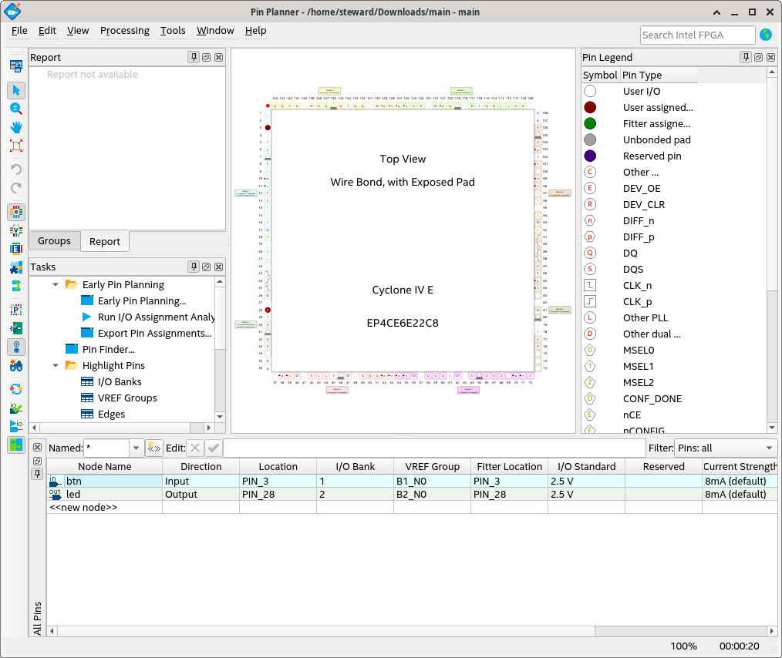Collapse the Highlight Pins folder
Viewport: 782px width, 658px height.
point(56,366)
